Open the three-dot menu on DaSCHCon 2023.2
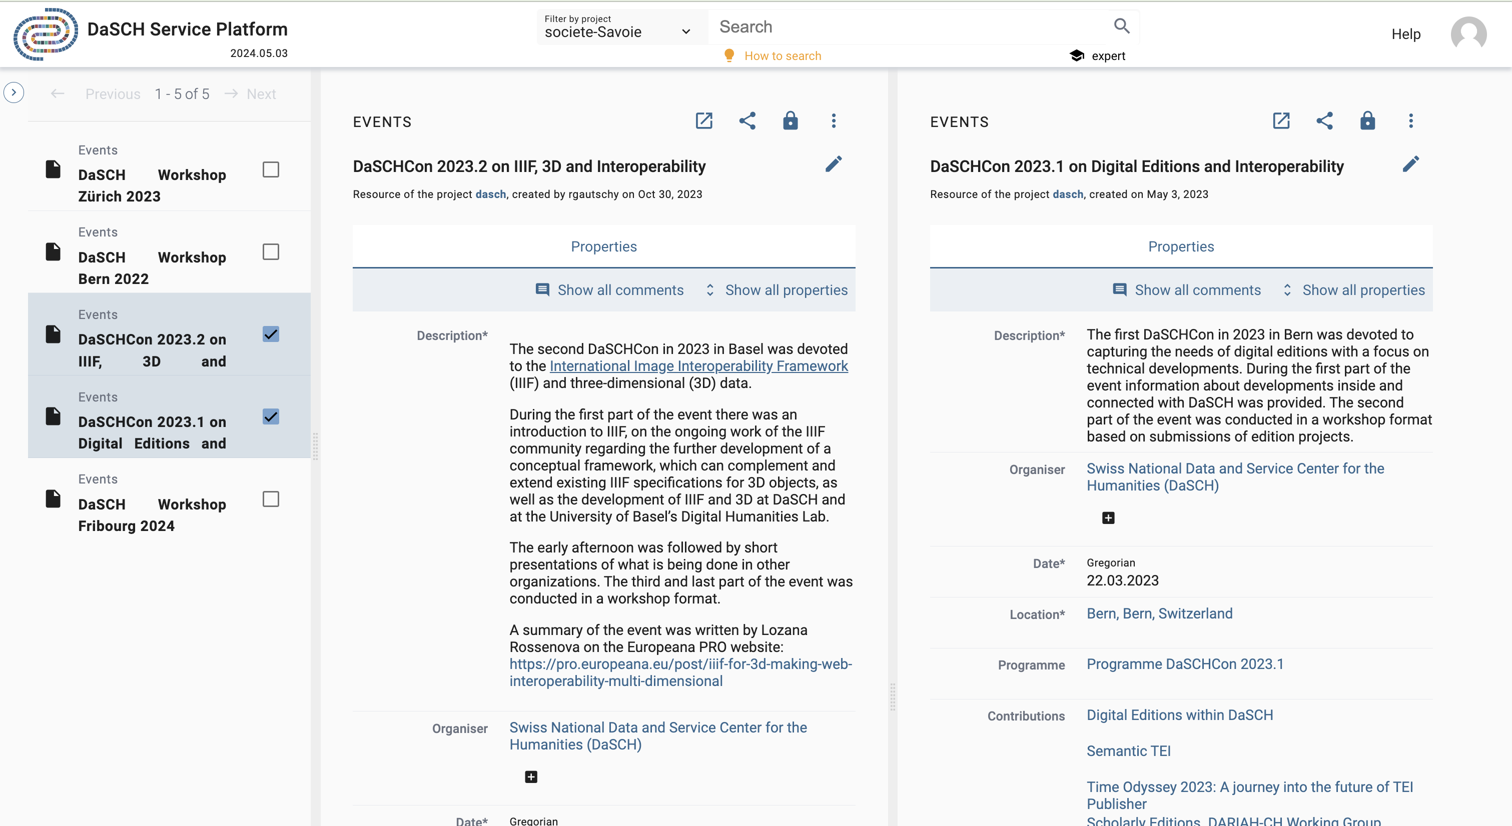 click(x=834, y=121)
